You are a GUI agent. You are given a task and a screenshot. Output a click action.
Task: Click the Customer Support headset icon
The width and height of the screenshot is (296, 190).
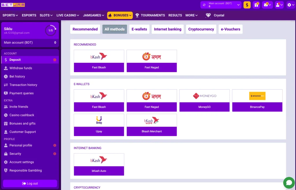pyautogui.click(x=6, y=132)
